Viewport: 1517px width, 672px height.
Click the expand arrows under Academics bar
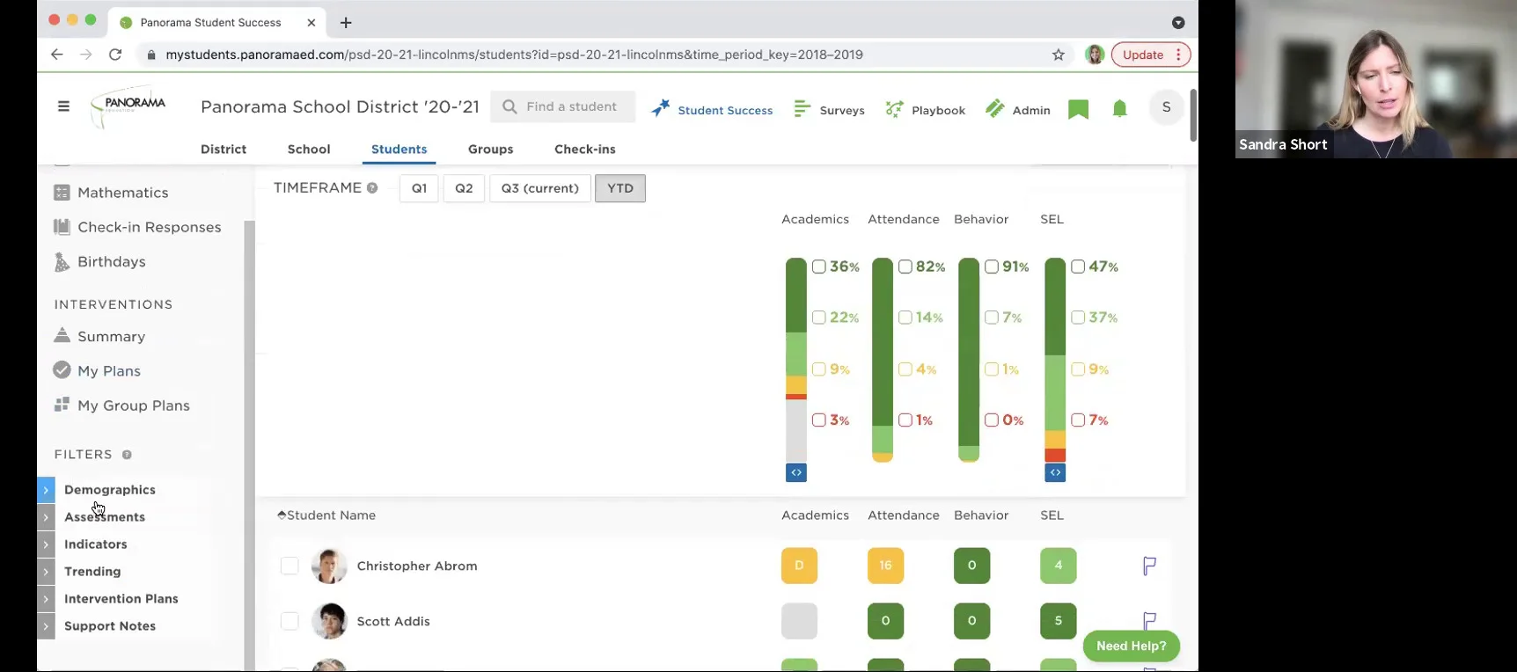[795, 472]
